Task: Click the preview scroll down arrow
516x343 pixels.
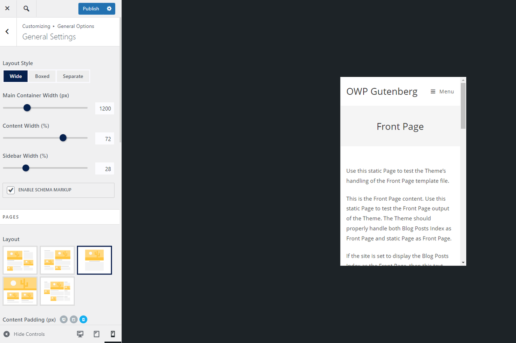Action: 463,262
